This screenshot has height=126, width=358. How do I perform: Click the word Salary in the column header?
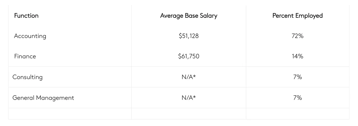pyautogui.click(x=208, y=16)
